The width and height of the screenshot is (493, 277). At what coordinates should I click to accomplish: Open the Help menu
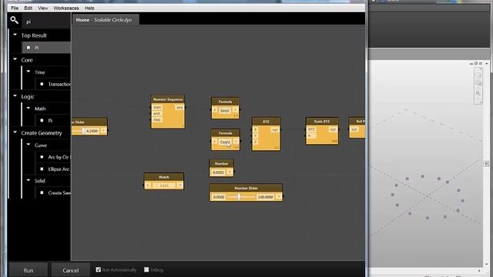tap(89, 8)
